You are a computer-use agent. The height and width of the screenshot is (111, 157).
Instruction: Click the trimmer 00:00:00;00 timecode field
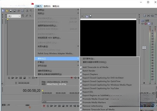coord(24,83)
